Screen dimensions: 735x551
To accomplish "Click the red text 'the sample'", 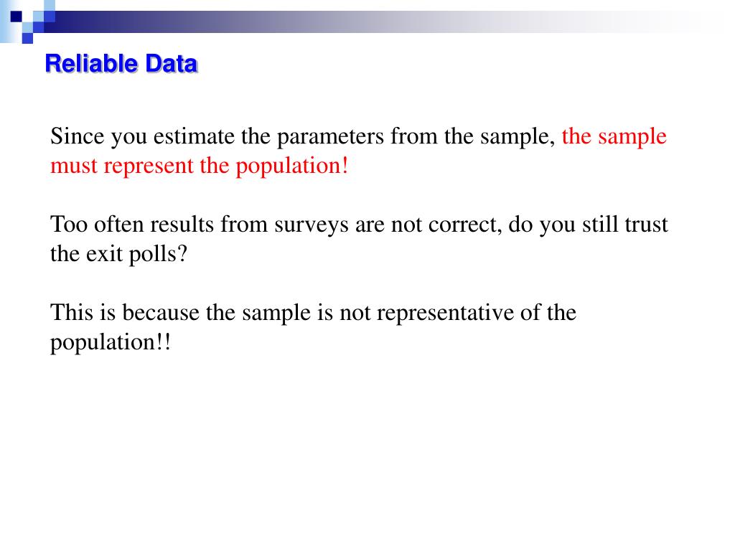I will 614,136.
